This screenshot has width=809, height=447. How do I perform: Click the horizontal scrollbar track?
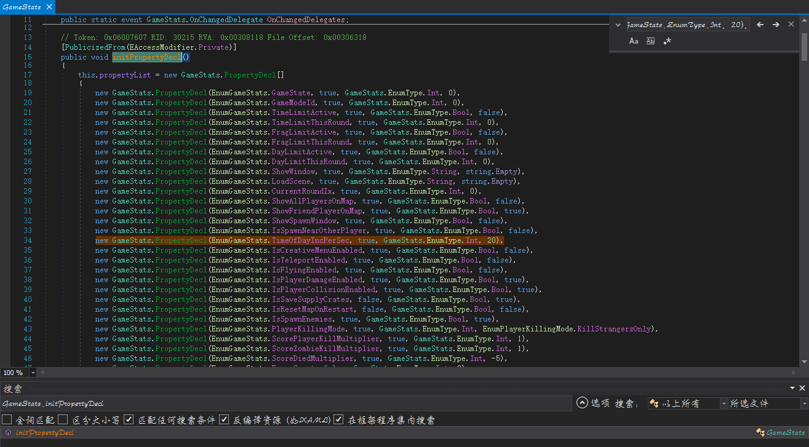coord(418,373)
